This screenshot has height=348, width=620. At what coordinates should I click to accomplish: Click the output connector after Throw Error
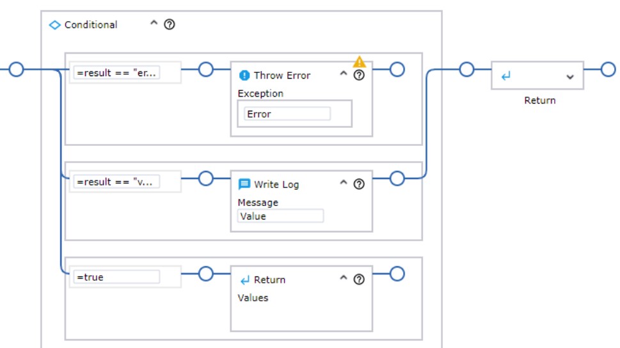point(397,69)
